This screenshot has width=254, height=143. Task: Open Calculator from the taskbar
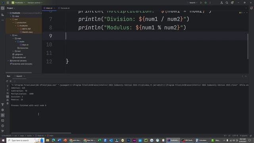click(201, 140)
